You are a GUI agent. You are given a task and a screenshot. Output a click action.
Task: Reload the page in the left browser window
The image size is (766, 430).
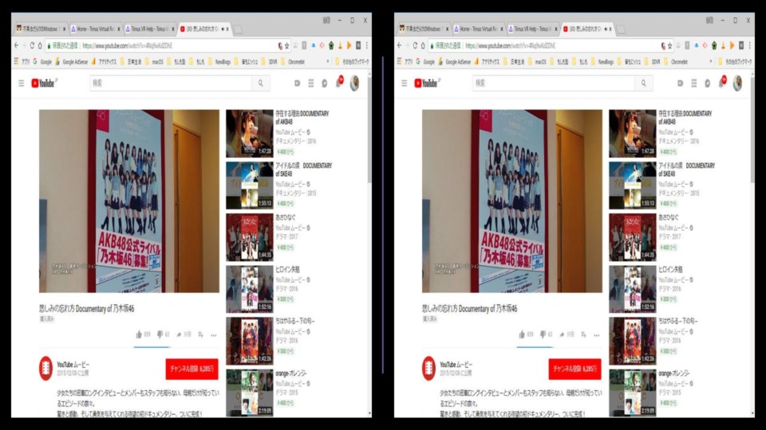[32, 45]
